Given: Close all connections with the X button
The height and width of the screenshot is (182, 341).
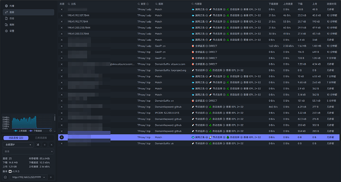Looking at the screenshot, I should click(51, 145).
